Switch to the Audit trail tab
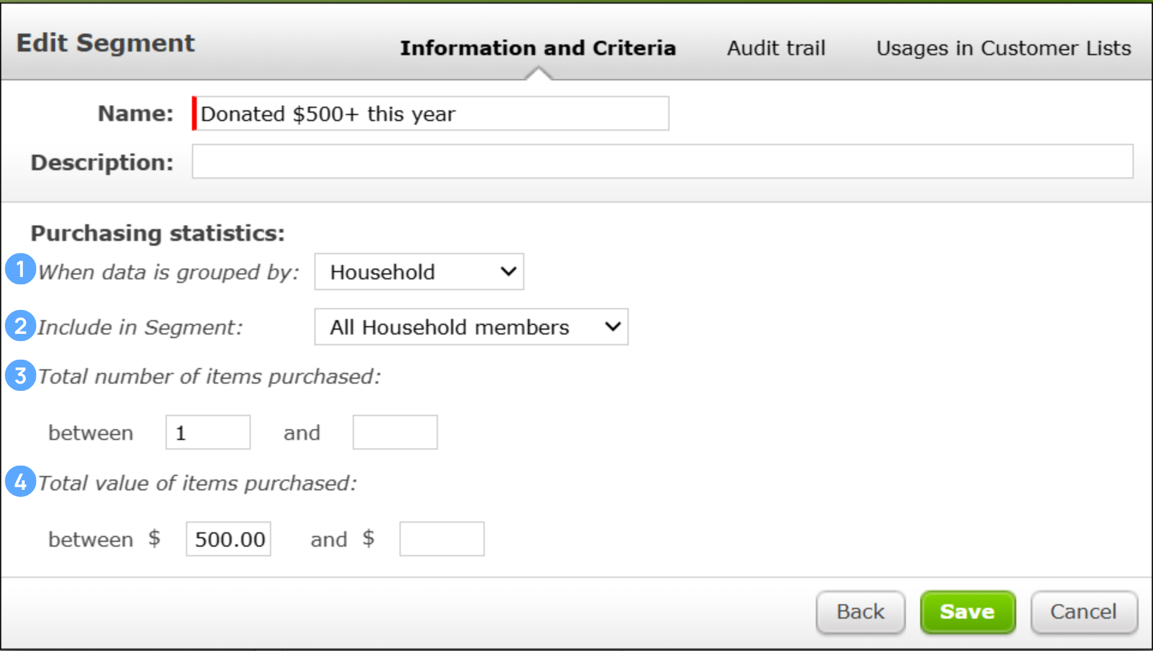The height and width of the screenshot is (651, 1153). tap(776, 48)
